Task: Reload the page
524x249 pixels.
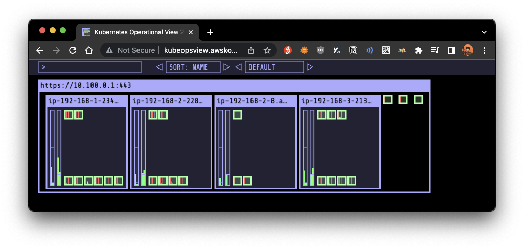Action: (73, 51)
